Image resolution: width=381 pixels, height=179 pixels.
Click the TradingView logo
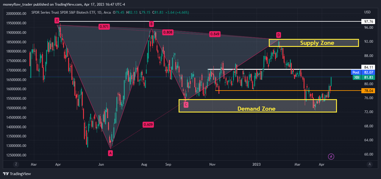(17, 174)
